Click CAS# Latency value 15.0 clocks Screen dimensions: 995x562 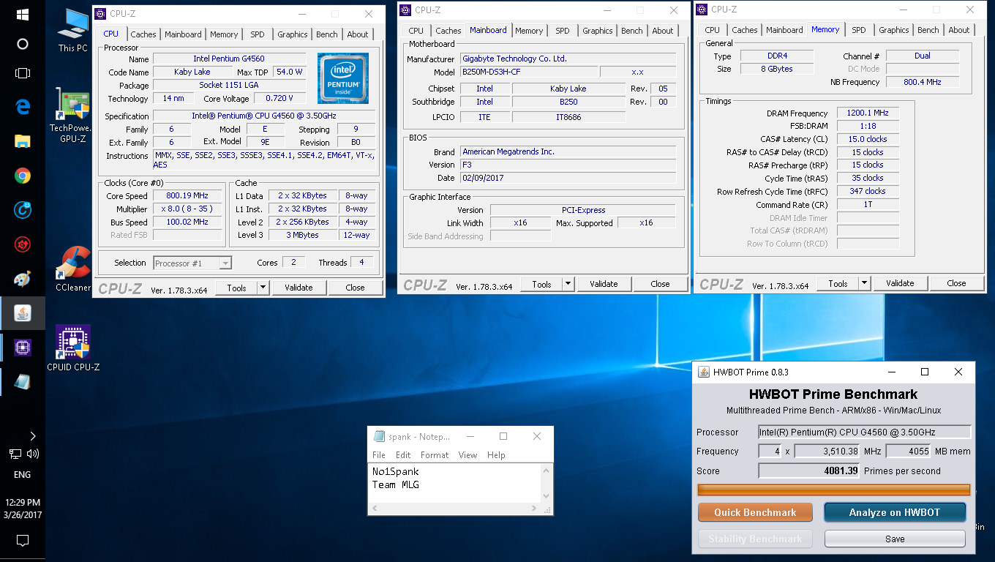[x=867, y=139]
